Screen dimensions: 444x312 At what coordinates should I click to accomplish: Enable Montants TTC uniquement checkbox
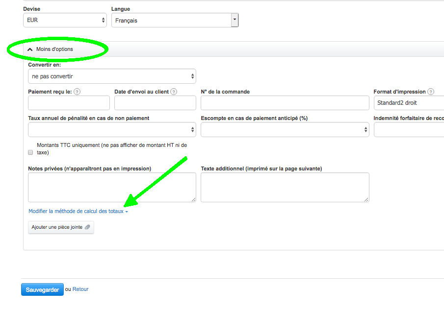coord(31,152)
